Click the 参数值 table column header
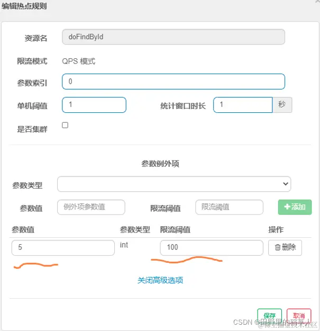Viewport: 320px width, 331px height. tap(23, 229)
